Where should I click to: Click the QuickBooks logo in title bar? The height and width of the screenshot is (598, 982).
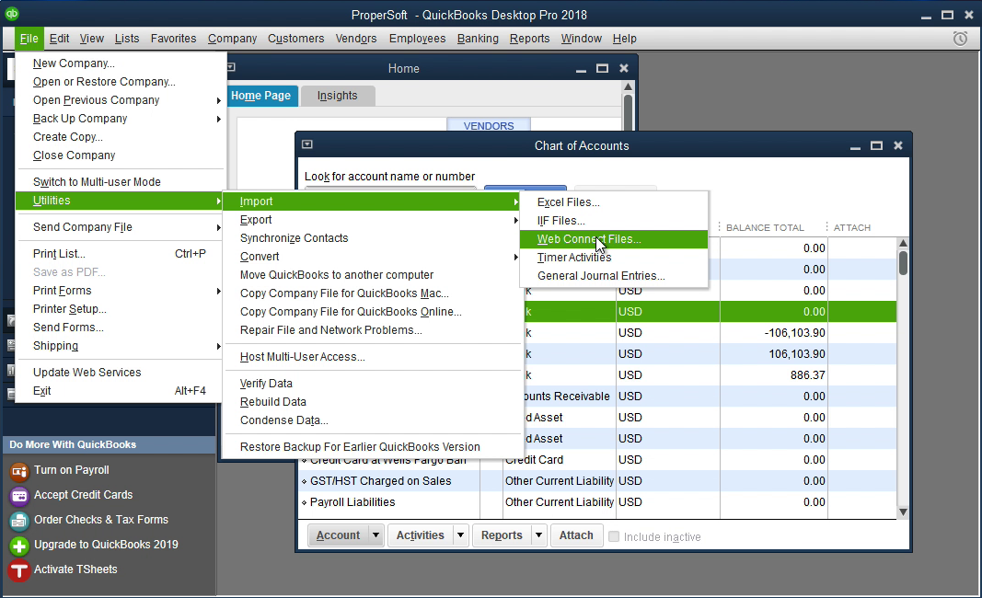(12, 13)
